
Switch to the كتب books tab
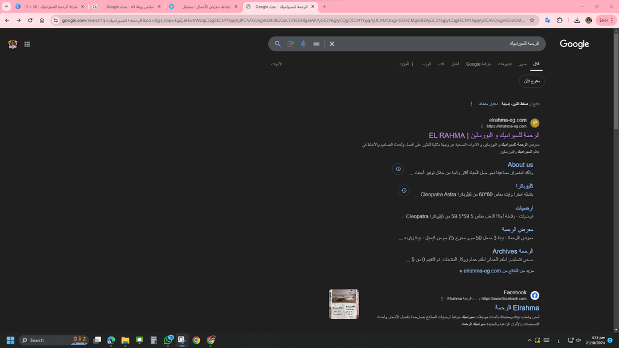tap(441, 64)
